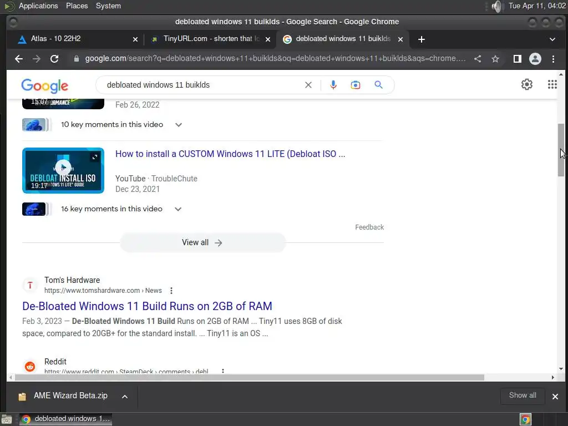Screen dimensions: 568x426
Task: Expand 10 key moments in this video
Action: (178, 125)
